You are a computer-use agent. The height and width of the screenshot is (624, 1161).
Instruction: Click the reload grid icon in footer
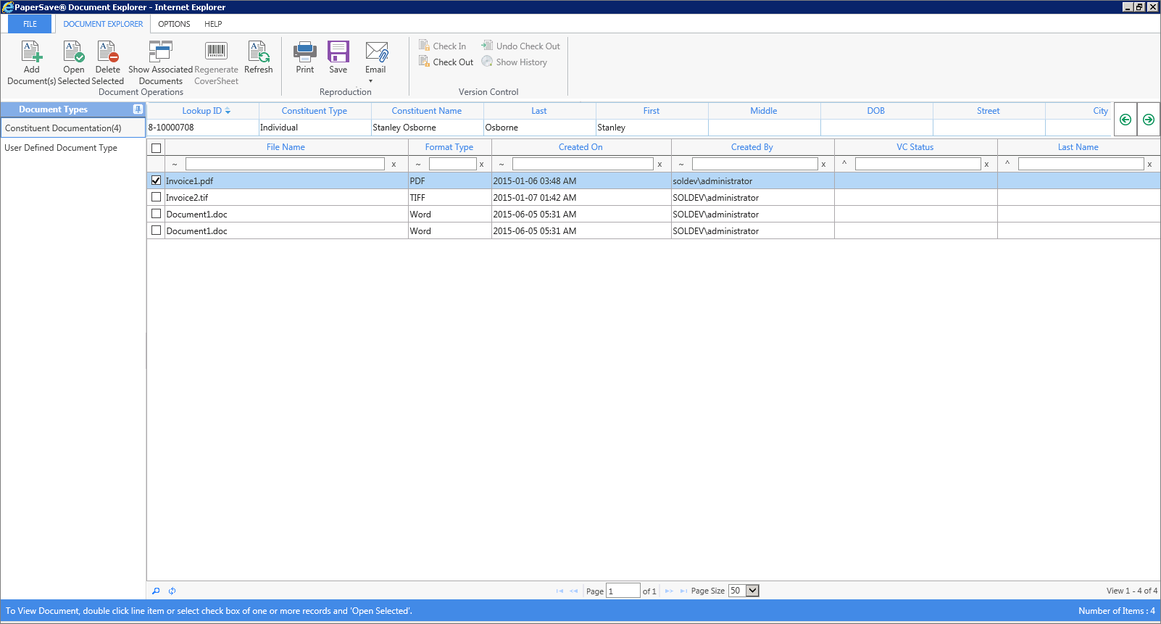coord(172,591)
